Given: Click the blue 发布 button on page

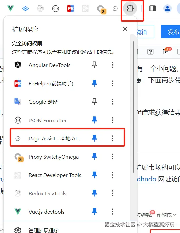Looking at the screenshot, I should pos(171,32).
